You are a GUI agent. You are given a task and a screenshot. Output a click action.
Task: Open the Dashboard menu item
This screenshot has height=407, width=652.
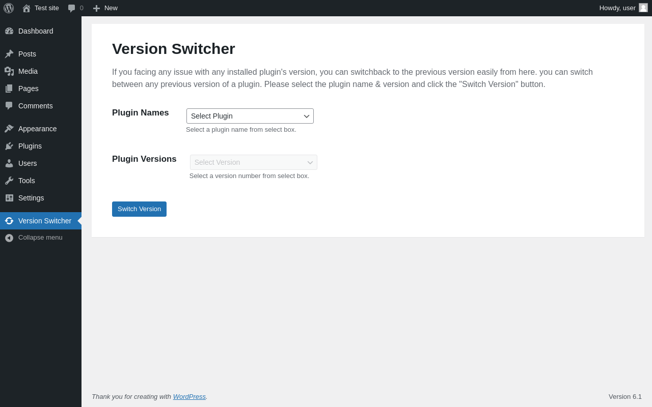(41, 31)
